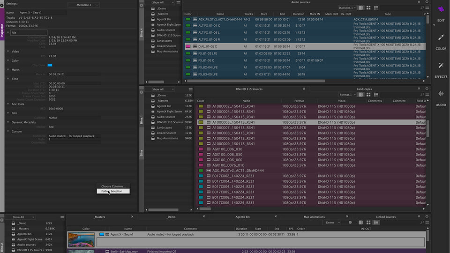Switch to the DNxHD 115 Sources tab
Viewport: 450px width, 253px height.
249,89
